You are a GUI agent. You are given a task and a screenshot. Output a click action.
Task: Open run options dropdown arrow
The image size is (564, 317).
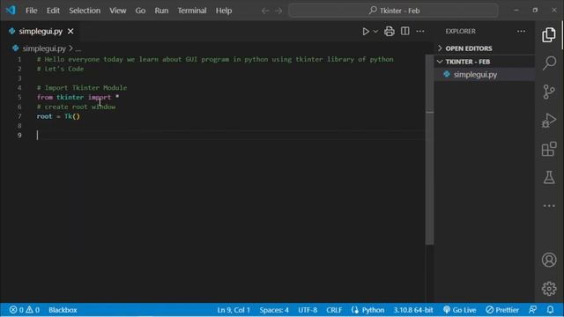pos(375,32)
